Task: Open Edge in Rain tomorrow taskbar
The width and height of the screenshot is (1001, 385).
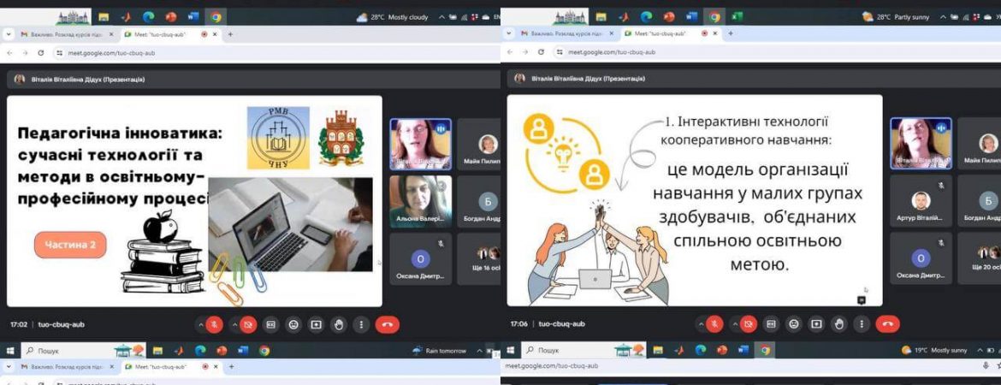Action: point(200,351)
